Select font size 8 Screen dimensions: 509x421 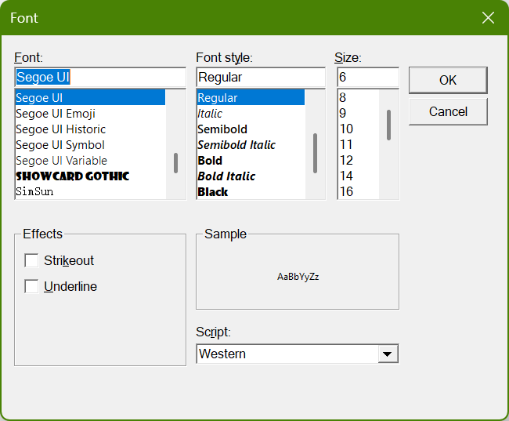(x=359, y=97)
